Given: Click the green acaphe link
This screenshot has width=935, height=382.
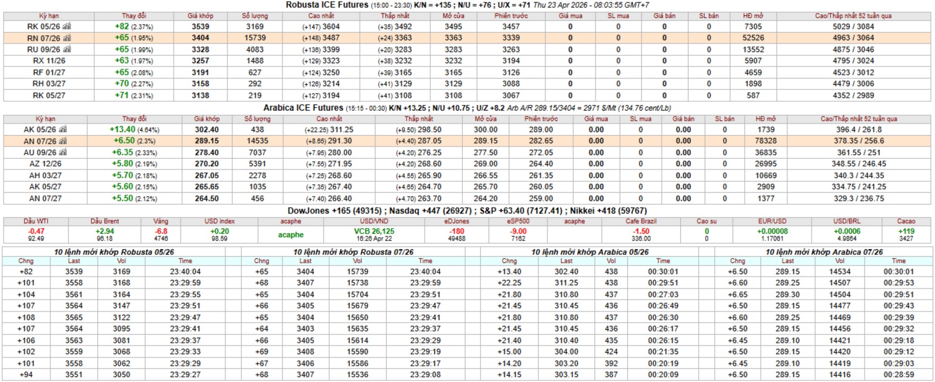Looking at the screenshot, I should click(x=291, y=235).
